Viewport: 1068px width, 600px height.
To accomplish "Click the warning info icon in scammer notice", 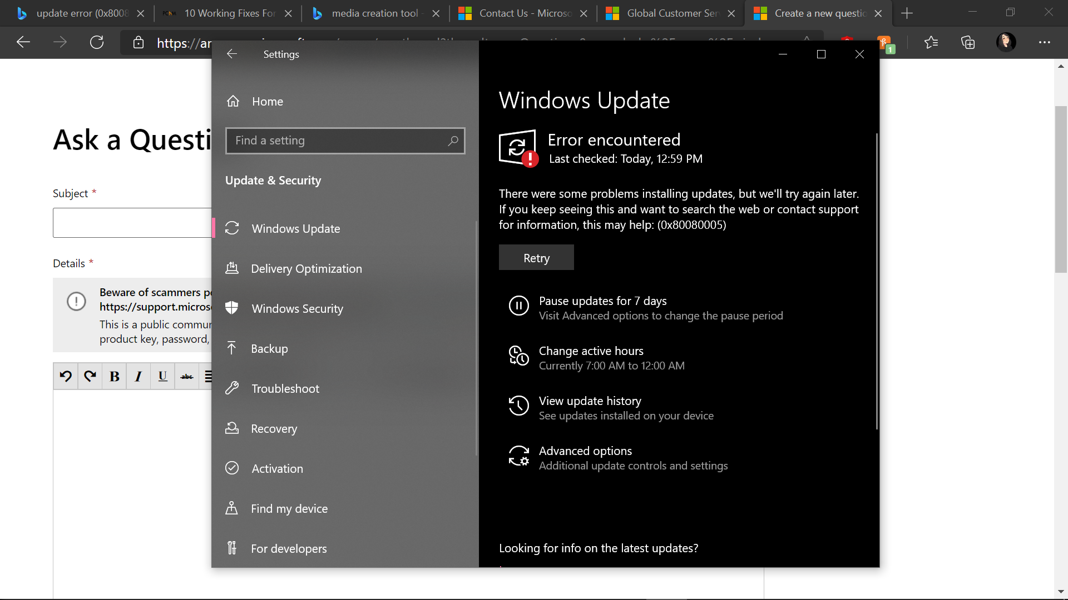I will (x=76, y=301).
